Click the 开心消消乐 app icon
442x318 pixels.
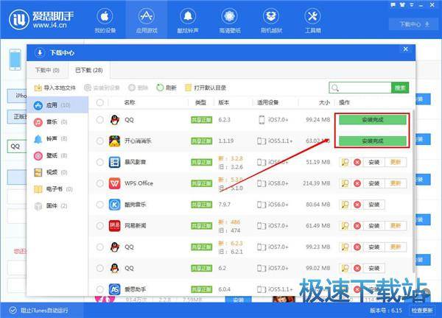(x=115, y=141)
